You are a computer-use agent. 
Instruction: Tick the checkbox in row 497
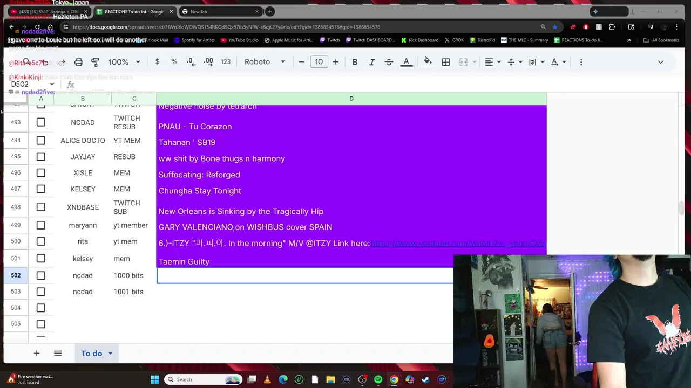coord(41,189)
